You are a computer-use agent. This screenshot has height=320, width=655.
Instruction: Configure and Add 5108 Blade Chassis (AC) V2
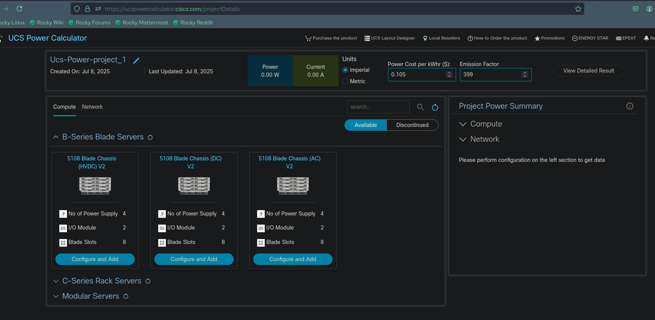pyautogui.click(x=293, y=259)
